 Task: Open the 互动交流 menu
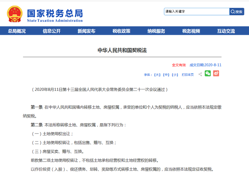[226, 31]
